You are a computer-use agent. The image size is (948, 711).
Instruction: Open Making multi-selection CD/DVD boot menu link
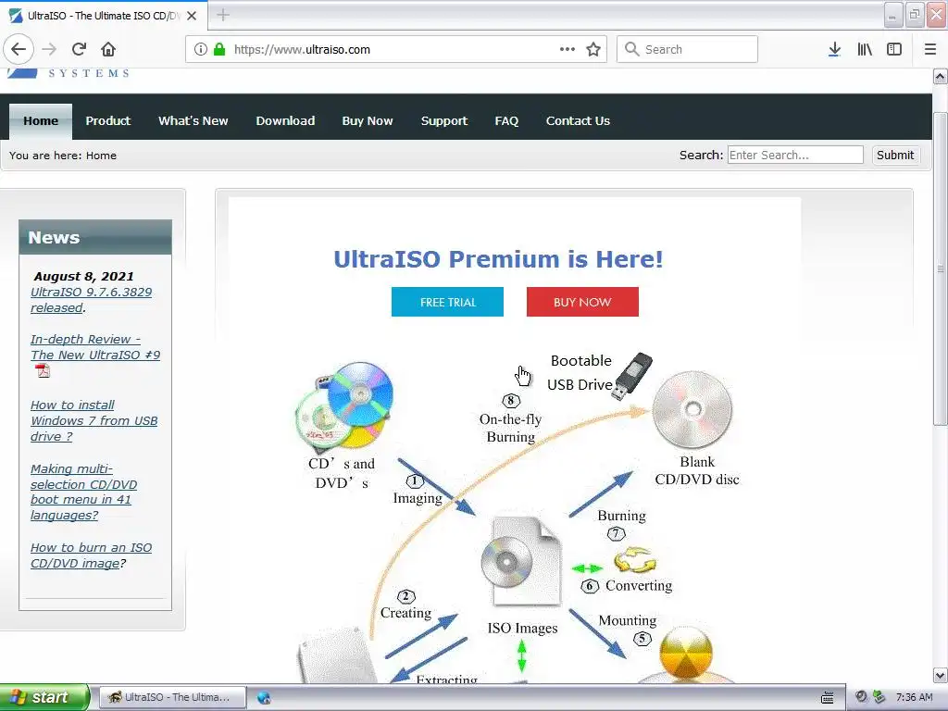point(83,493)
